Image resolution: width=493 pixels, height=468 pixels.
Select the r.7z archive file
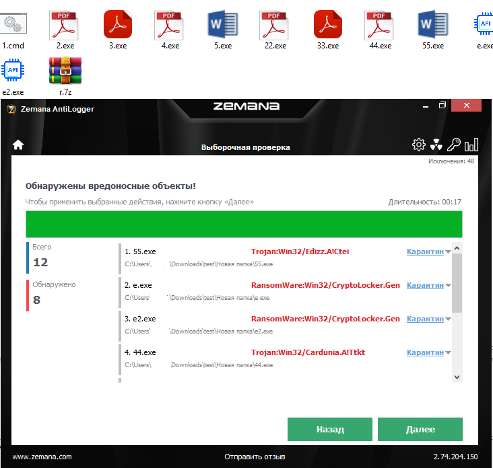(x=65, y=71)
